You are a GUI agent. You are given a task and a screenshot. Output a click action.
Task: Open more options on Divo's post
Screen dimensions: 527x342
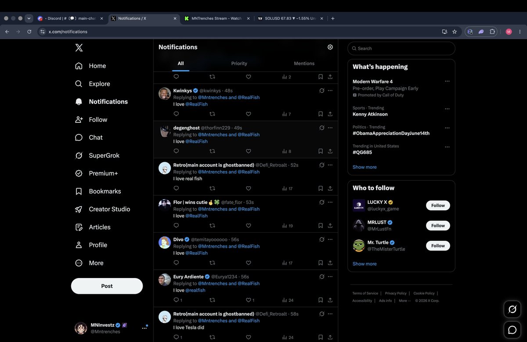tap(330, 240)
